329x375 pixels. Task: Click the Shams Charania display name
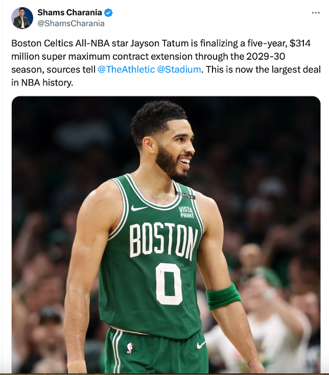tap(69, 12)
